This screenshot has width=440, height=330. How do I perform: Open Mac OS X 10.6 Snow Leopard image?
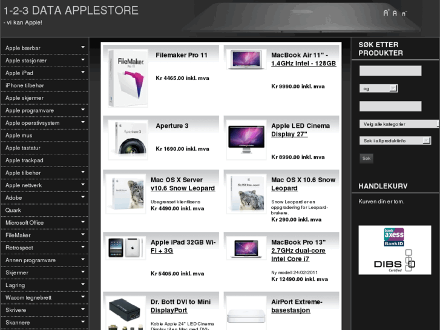[246, 194]
